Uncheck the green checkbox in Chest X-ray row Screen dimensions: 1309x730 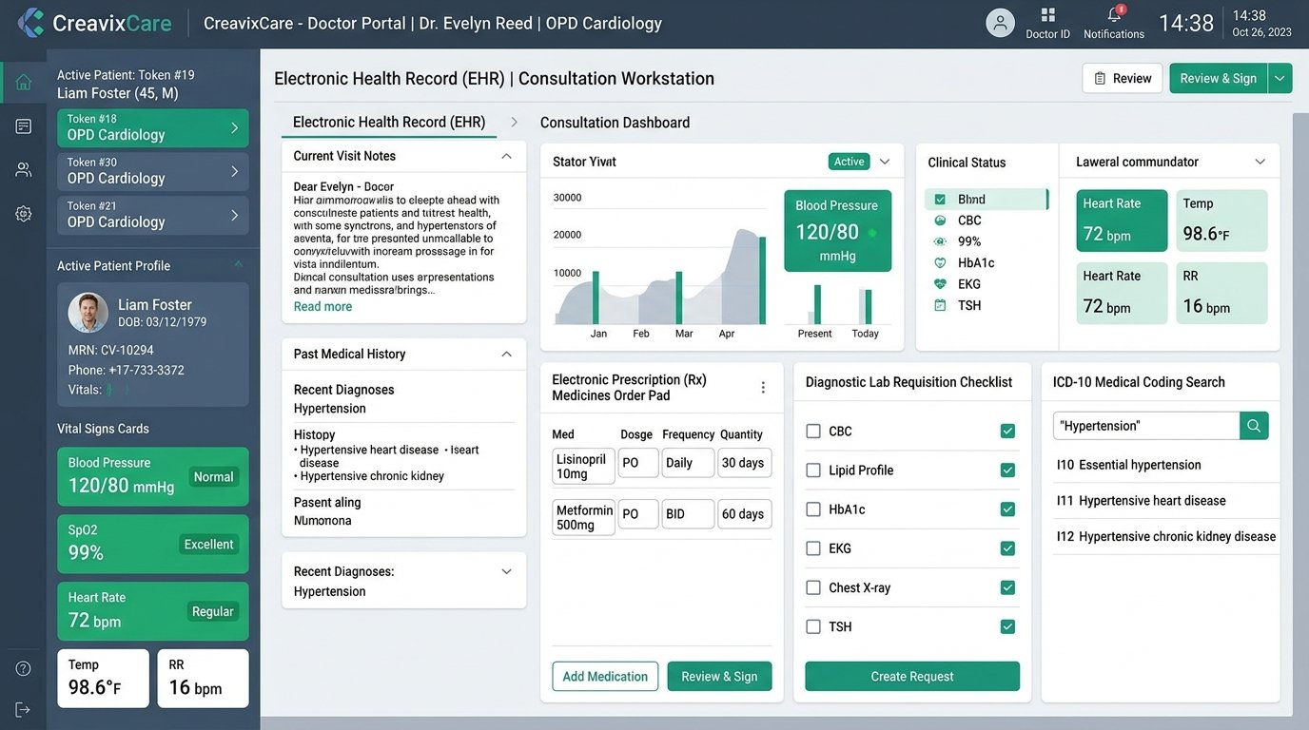pos(1007,587)
